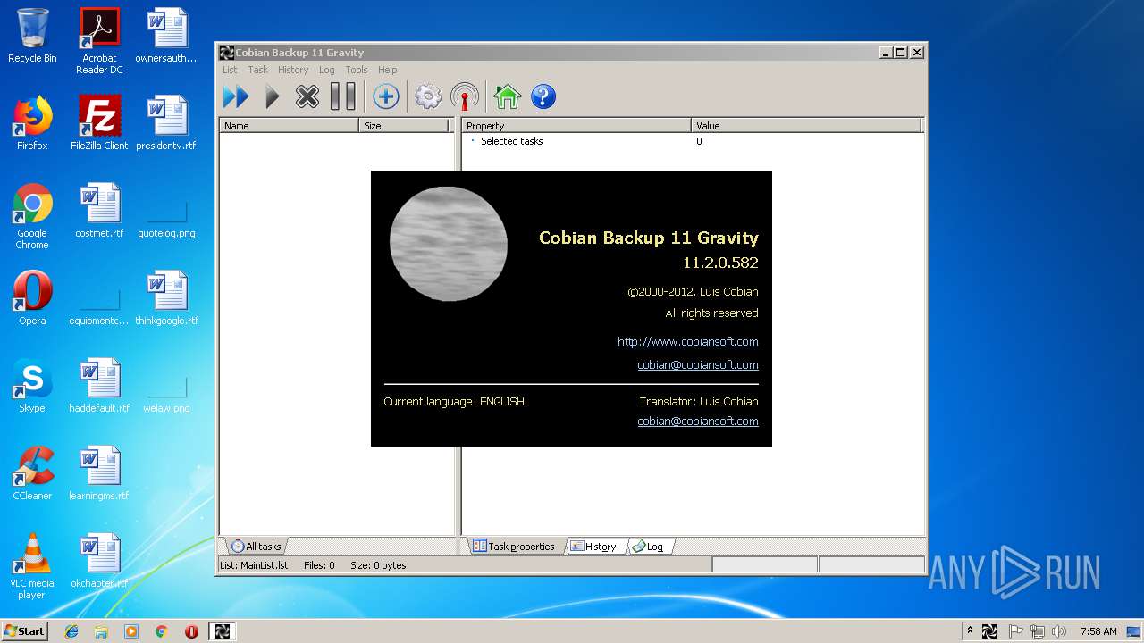Screen dimensions: 1144x643
Task: Open the Recycle Bin desktop icon
Action: point(32,37)
